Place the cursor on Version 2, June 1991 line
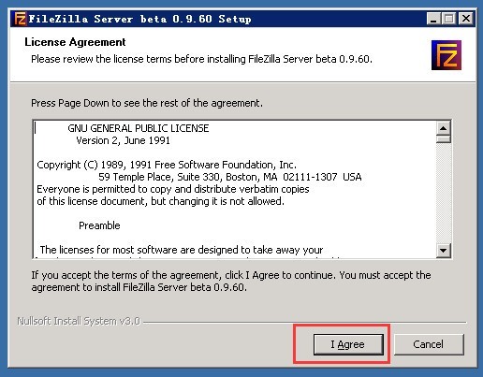Viewport: 483px width, 377px height. pos(123,140)
